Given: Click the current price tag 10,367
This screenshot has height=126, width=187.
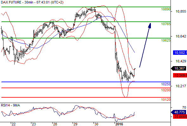Looking at the screenshot, I should tap(178, 68).
